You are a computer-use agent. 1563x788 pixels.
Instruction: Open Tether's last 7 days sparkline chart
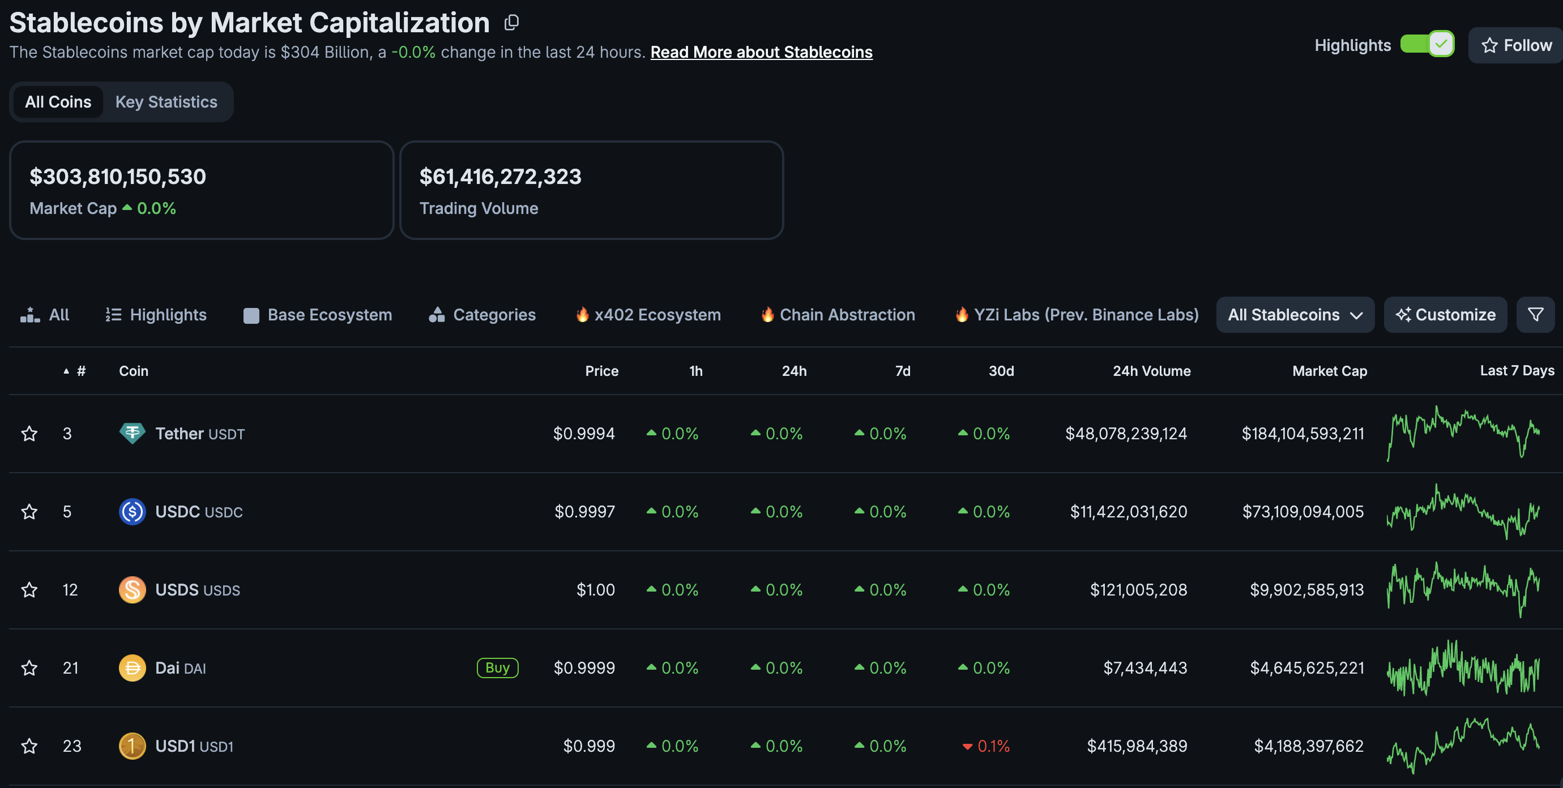click(1463, 433)
